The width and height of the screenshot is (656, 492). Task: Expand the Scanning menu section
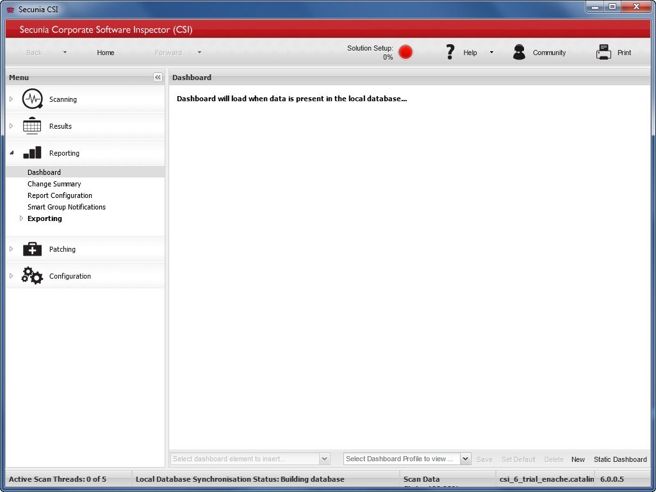coord(12,99)
